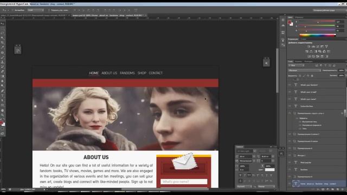
Task: Select home about us fandoms layer
Action: click(x=318, y=184)
